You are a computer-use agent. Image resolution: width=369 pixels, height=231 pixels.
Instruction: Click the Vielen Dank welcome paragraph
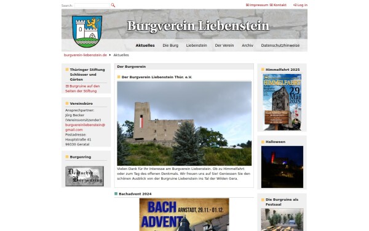183,174
